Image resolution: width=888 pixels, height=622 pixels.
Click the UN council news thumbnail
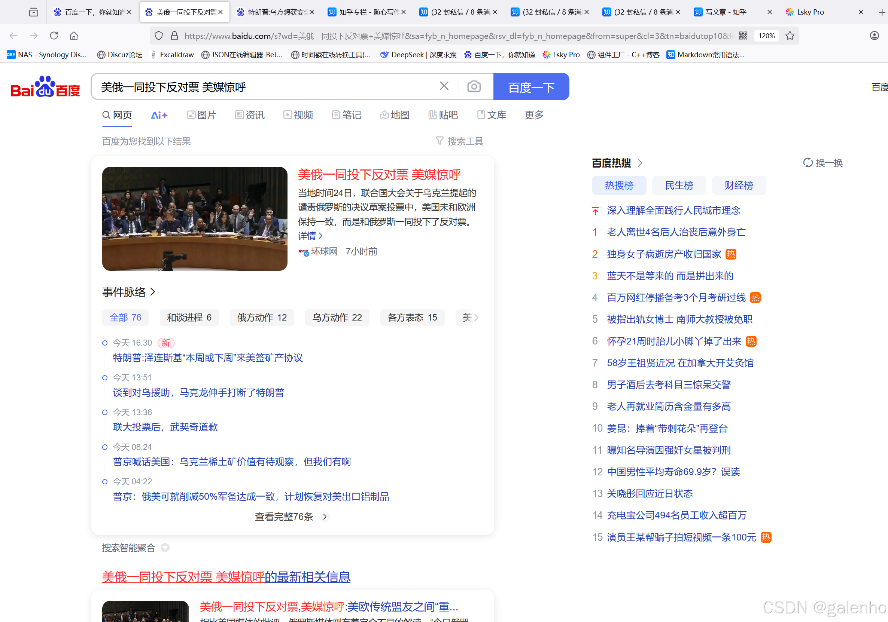pyautogui.click(x=195, y=219)
